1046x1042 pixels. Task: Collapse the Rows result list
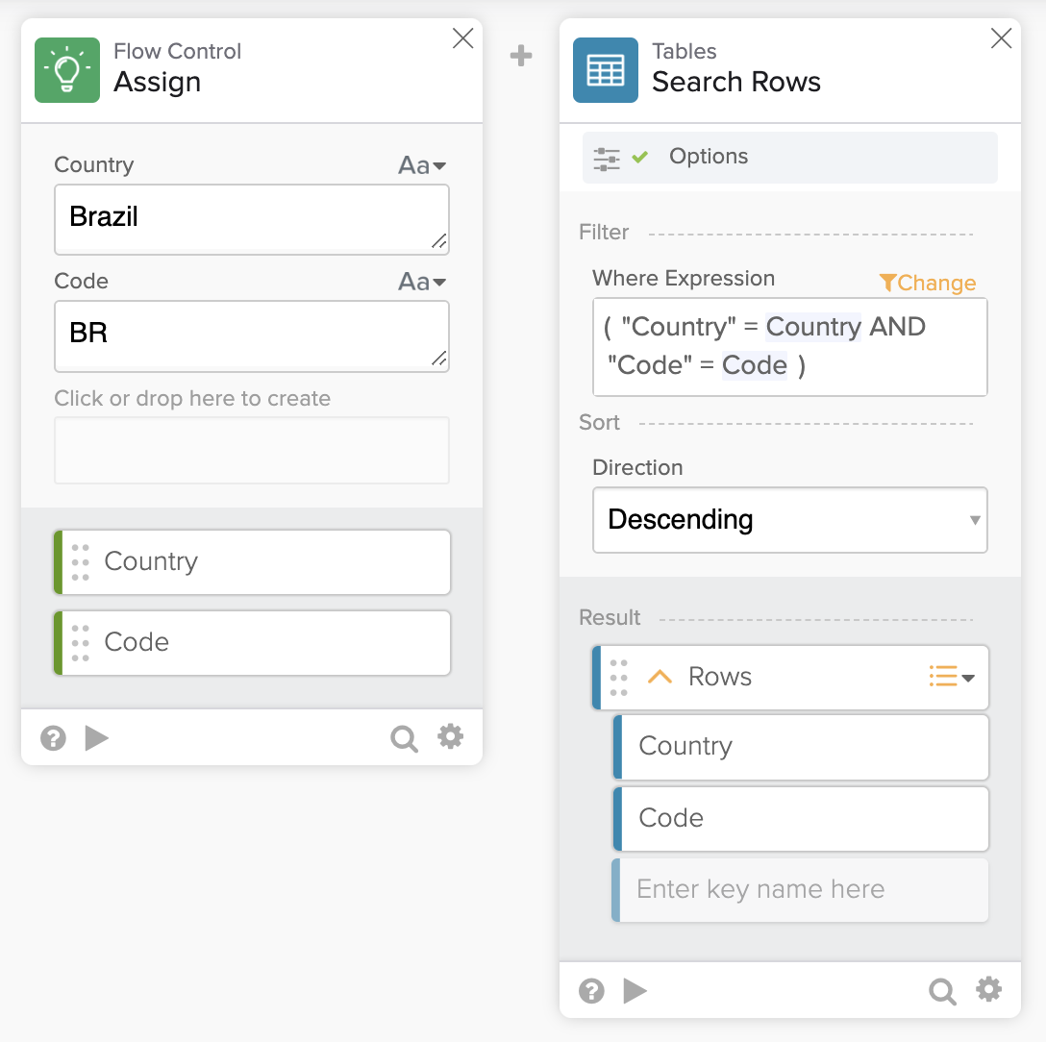(x=660, y=677)
